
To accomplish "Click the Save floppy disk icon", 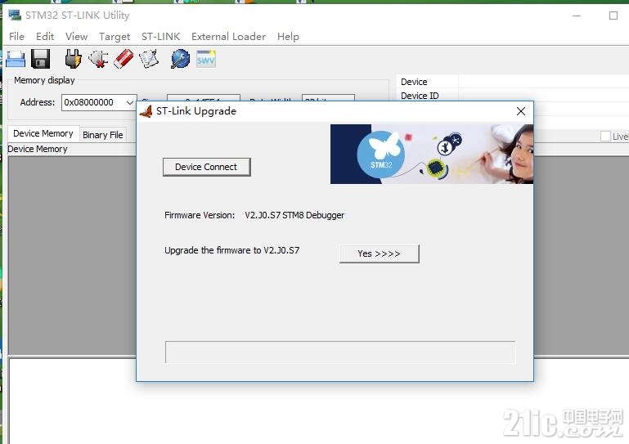I will click(41, 59).
